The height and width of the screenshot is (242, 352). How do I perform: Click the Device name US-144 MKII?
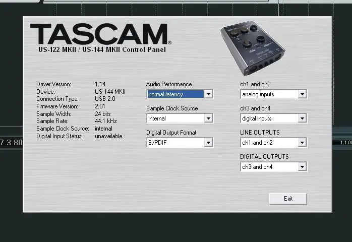[110, 92]
